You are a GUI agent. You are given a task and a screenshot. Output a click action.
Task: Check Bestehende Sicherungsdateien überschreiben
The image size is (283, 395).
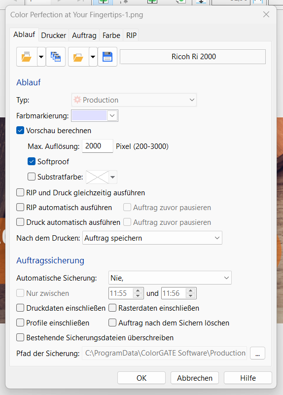(20, 338)
